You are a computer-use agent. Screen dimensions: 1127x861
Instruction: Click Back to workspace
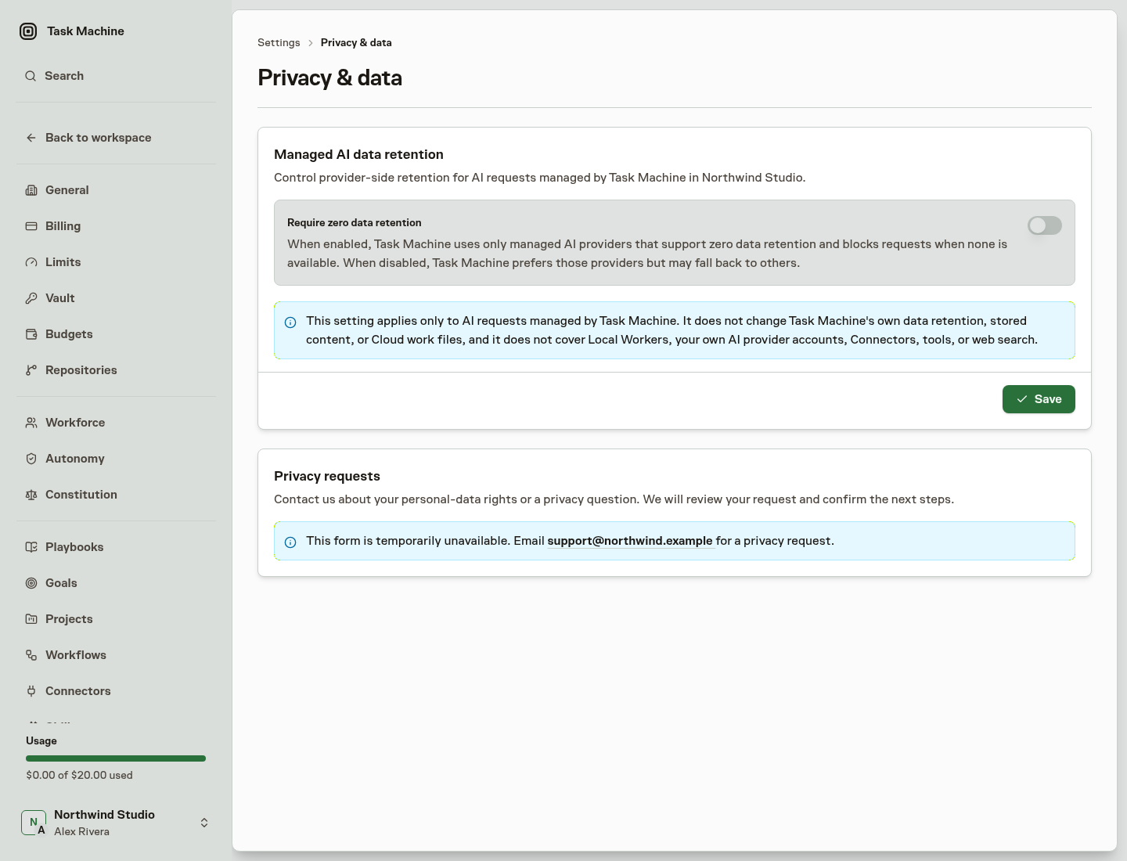[x=116, y=138]
